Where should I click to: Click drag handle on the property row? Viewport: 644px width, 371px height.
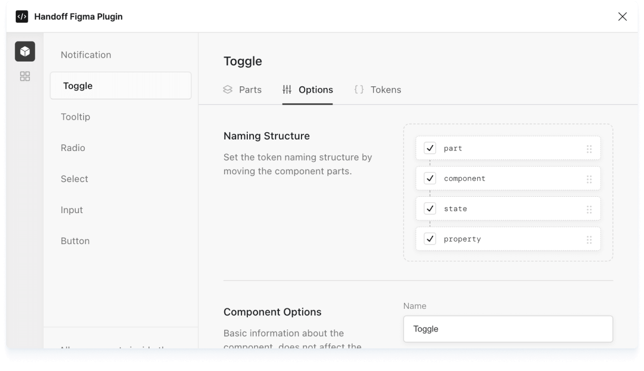point(589,239)
